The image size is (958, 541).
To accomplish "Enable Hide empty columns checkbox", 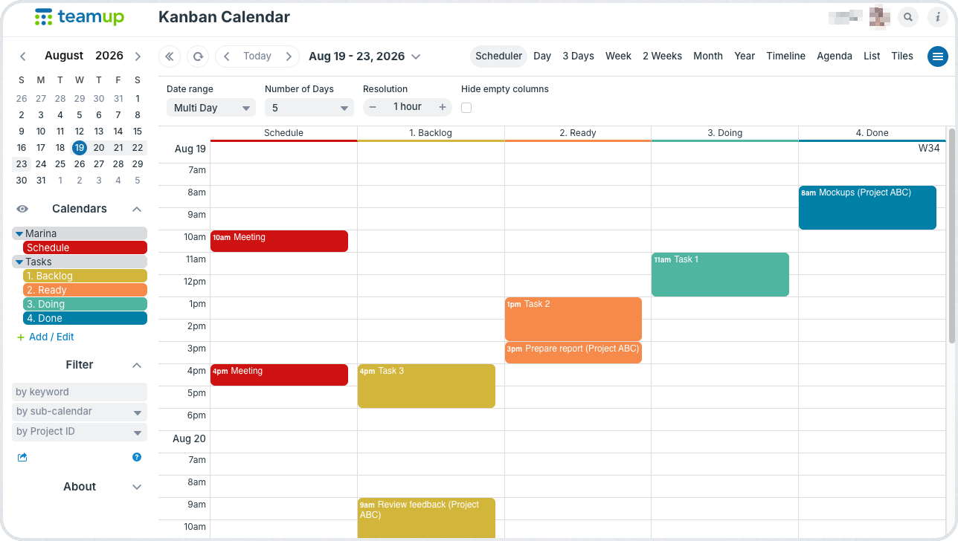I will [x=466, y=108].
